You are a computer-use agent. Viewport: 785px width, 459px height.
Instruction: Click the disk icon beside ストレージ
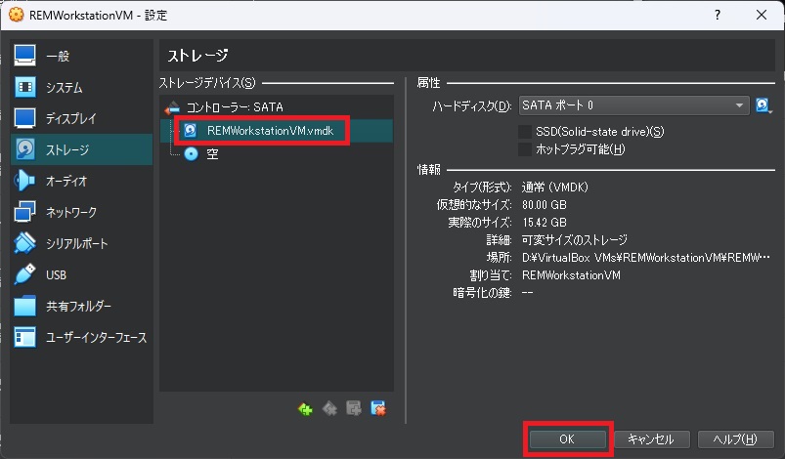point(25,149)
